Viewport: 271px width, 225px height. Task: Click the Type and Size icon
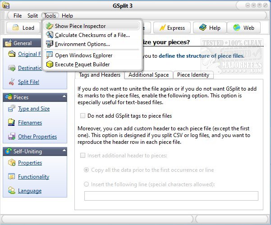(x=12, y=108)
